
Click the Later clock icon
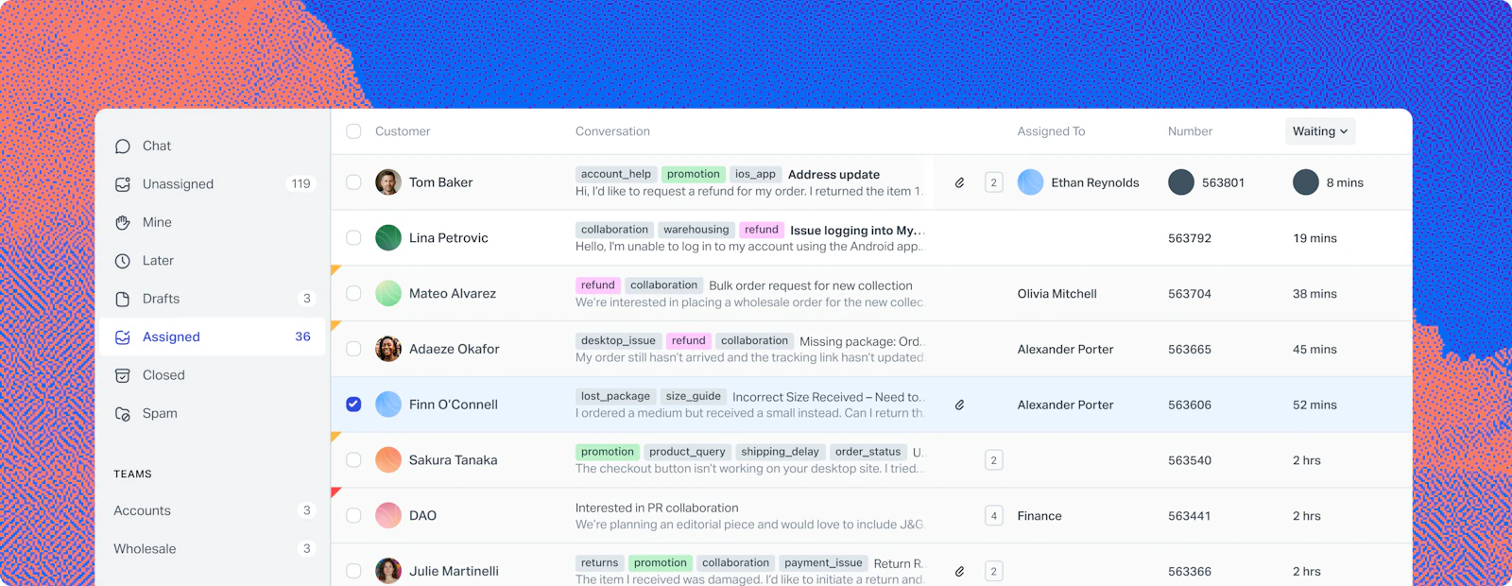click(x=123, y=261)
